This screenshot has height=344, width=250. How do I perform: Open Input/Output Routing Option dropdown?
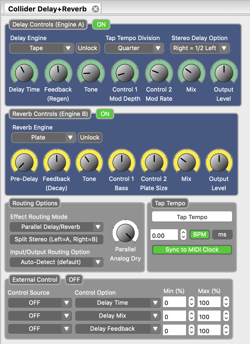tap(57, 262)
